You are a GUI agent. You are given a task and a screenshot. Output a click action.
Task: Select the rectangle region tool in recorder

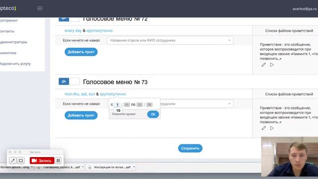point(21,161)
